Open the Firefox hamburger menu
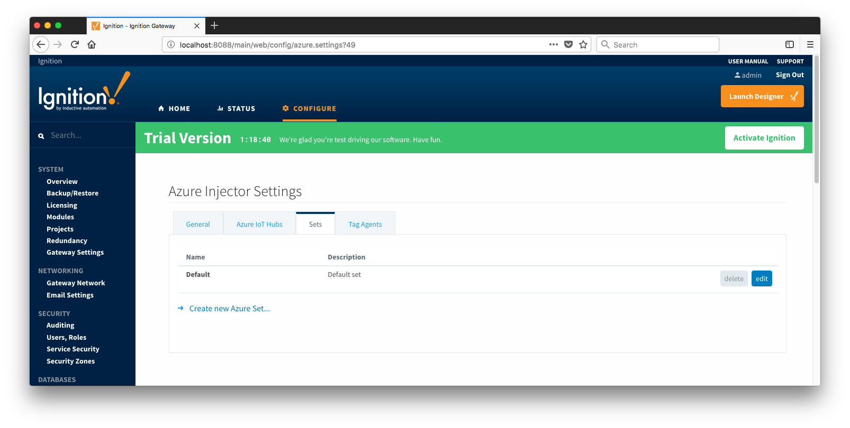This screenshot has height=428, width=850. point(810,44)
